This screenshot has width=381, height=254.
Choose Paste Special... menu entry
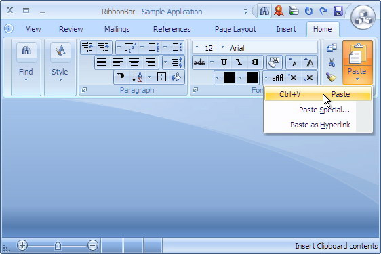click(x=317, y=110)
